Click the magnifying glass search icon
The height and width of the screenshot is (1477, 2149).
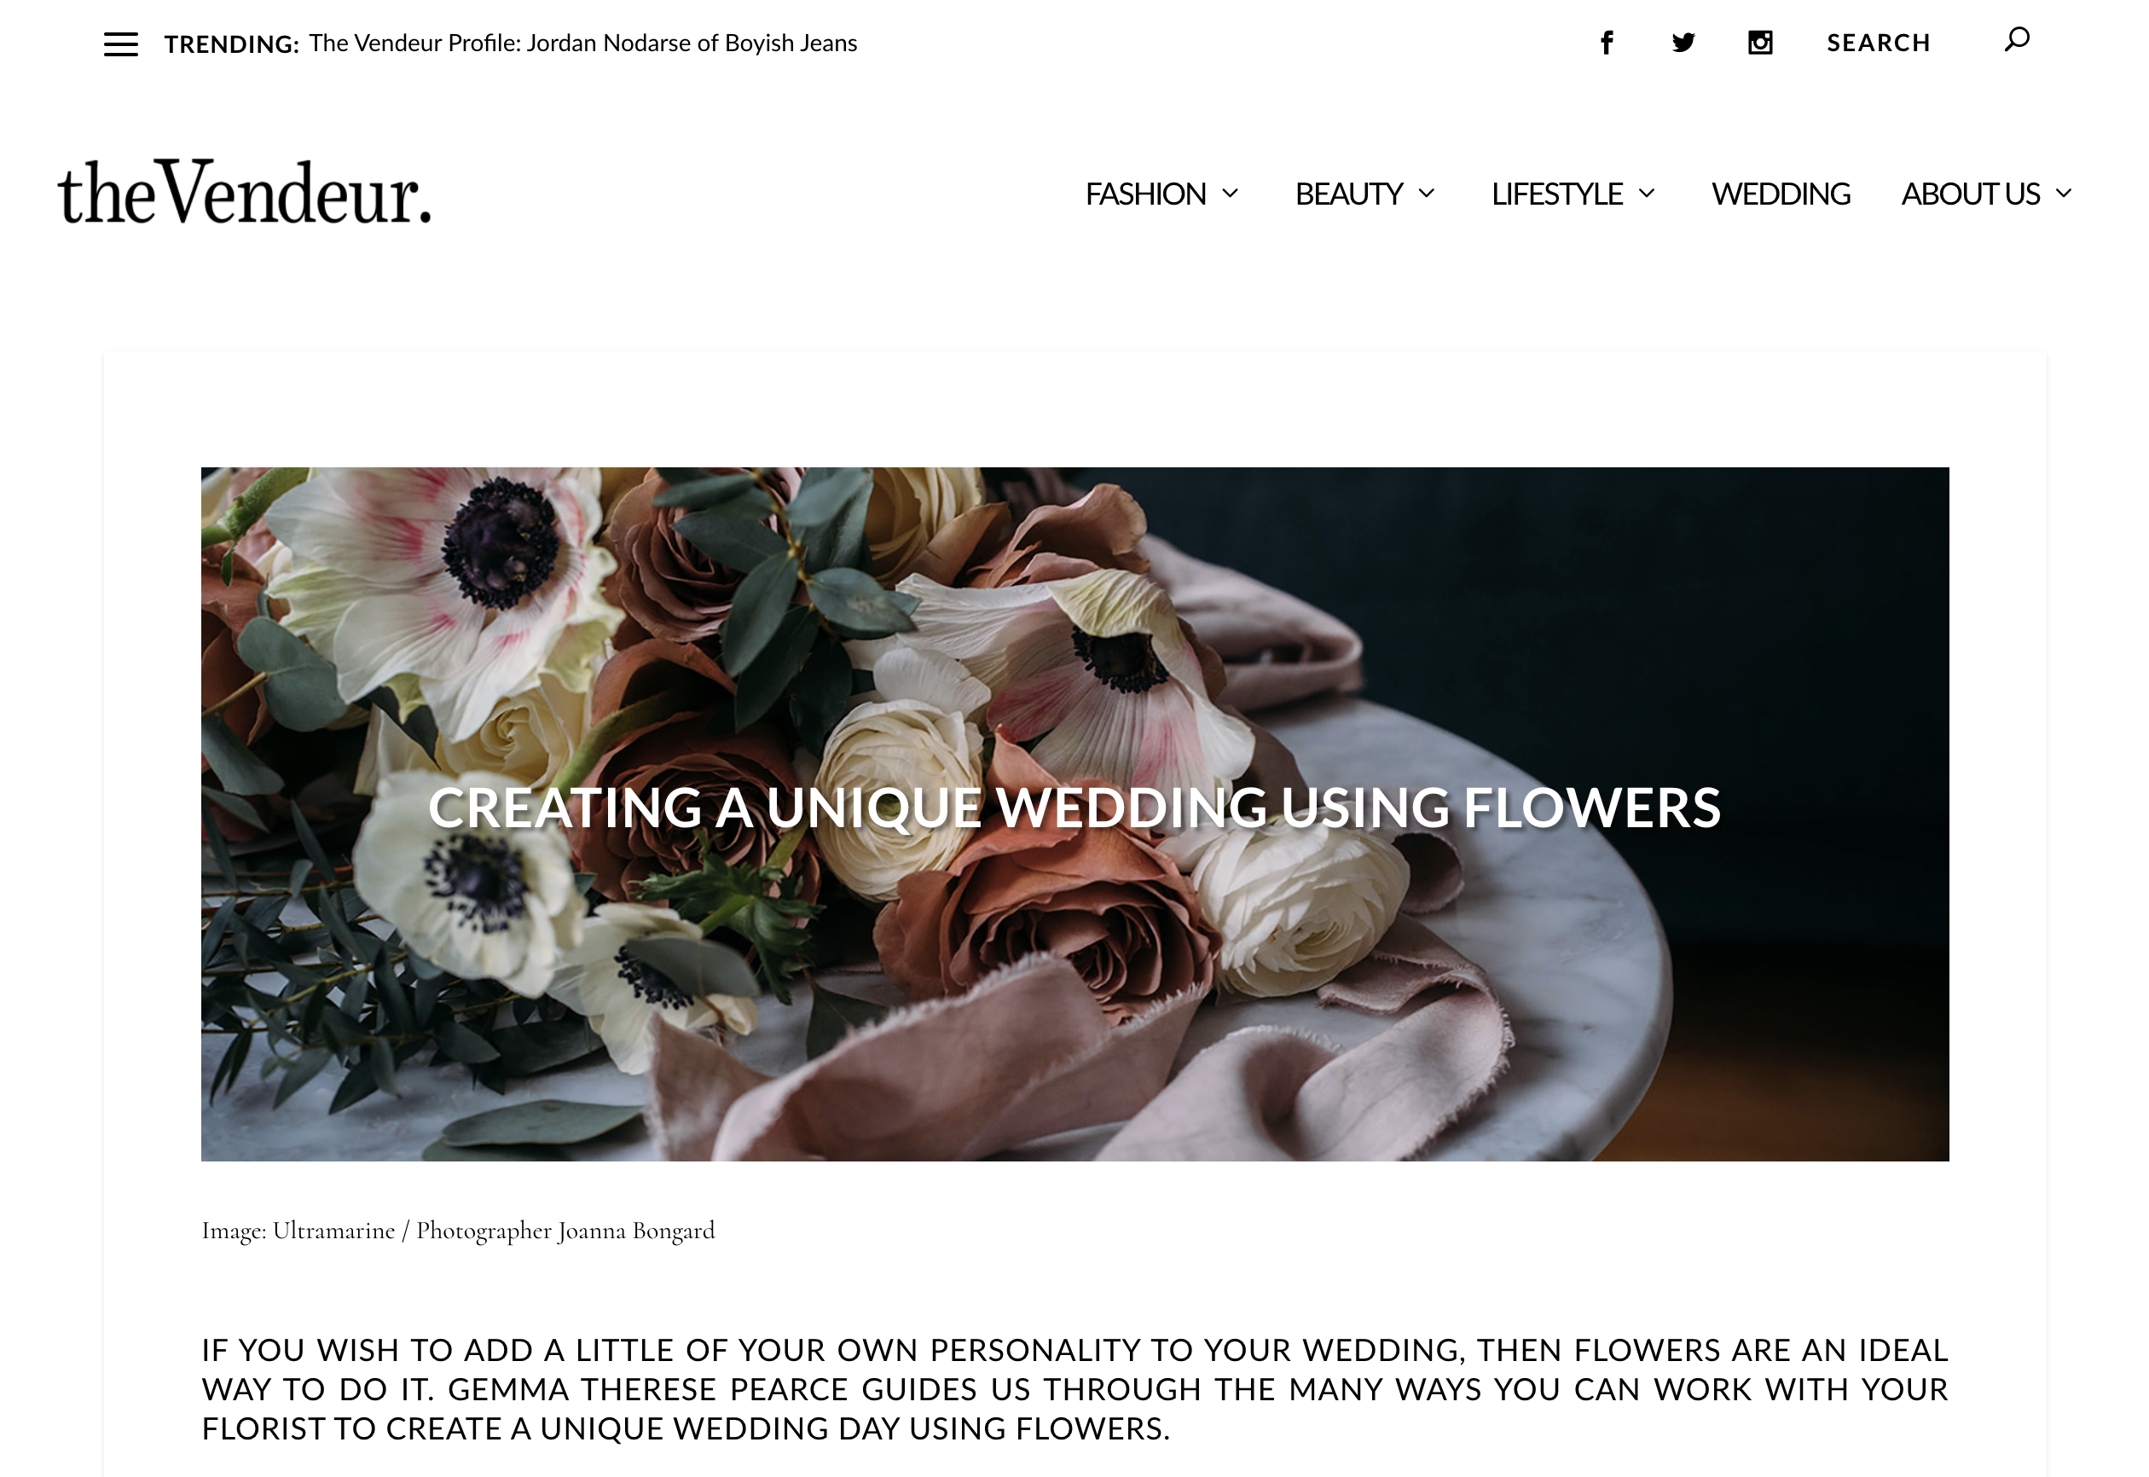click(2017, 40)
